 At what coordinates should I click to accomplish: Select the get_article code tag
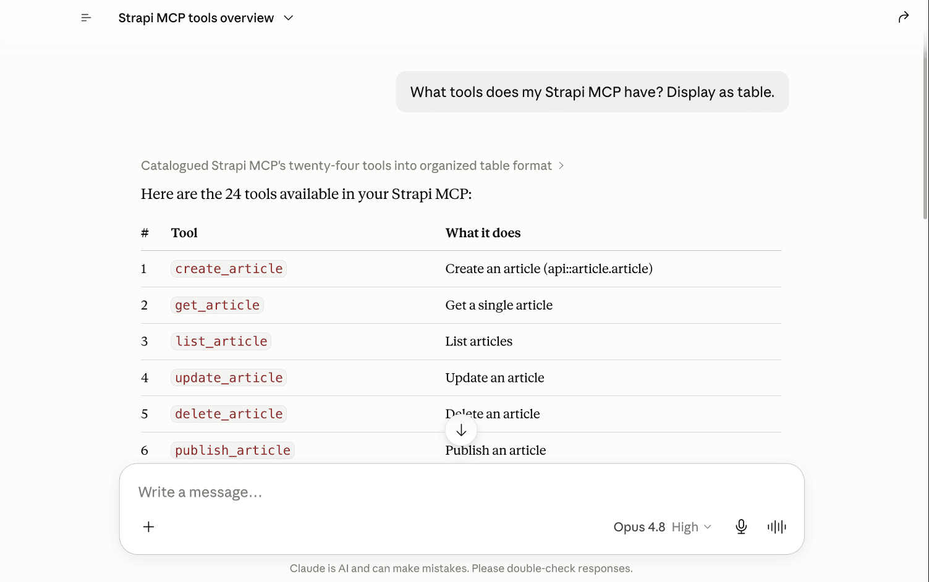(x=217, y=305)
